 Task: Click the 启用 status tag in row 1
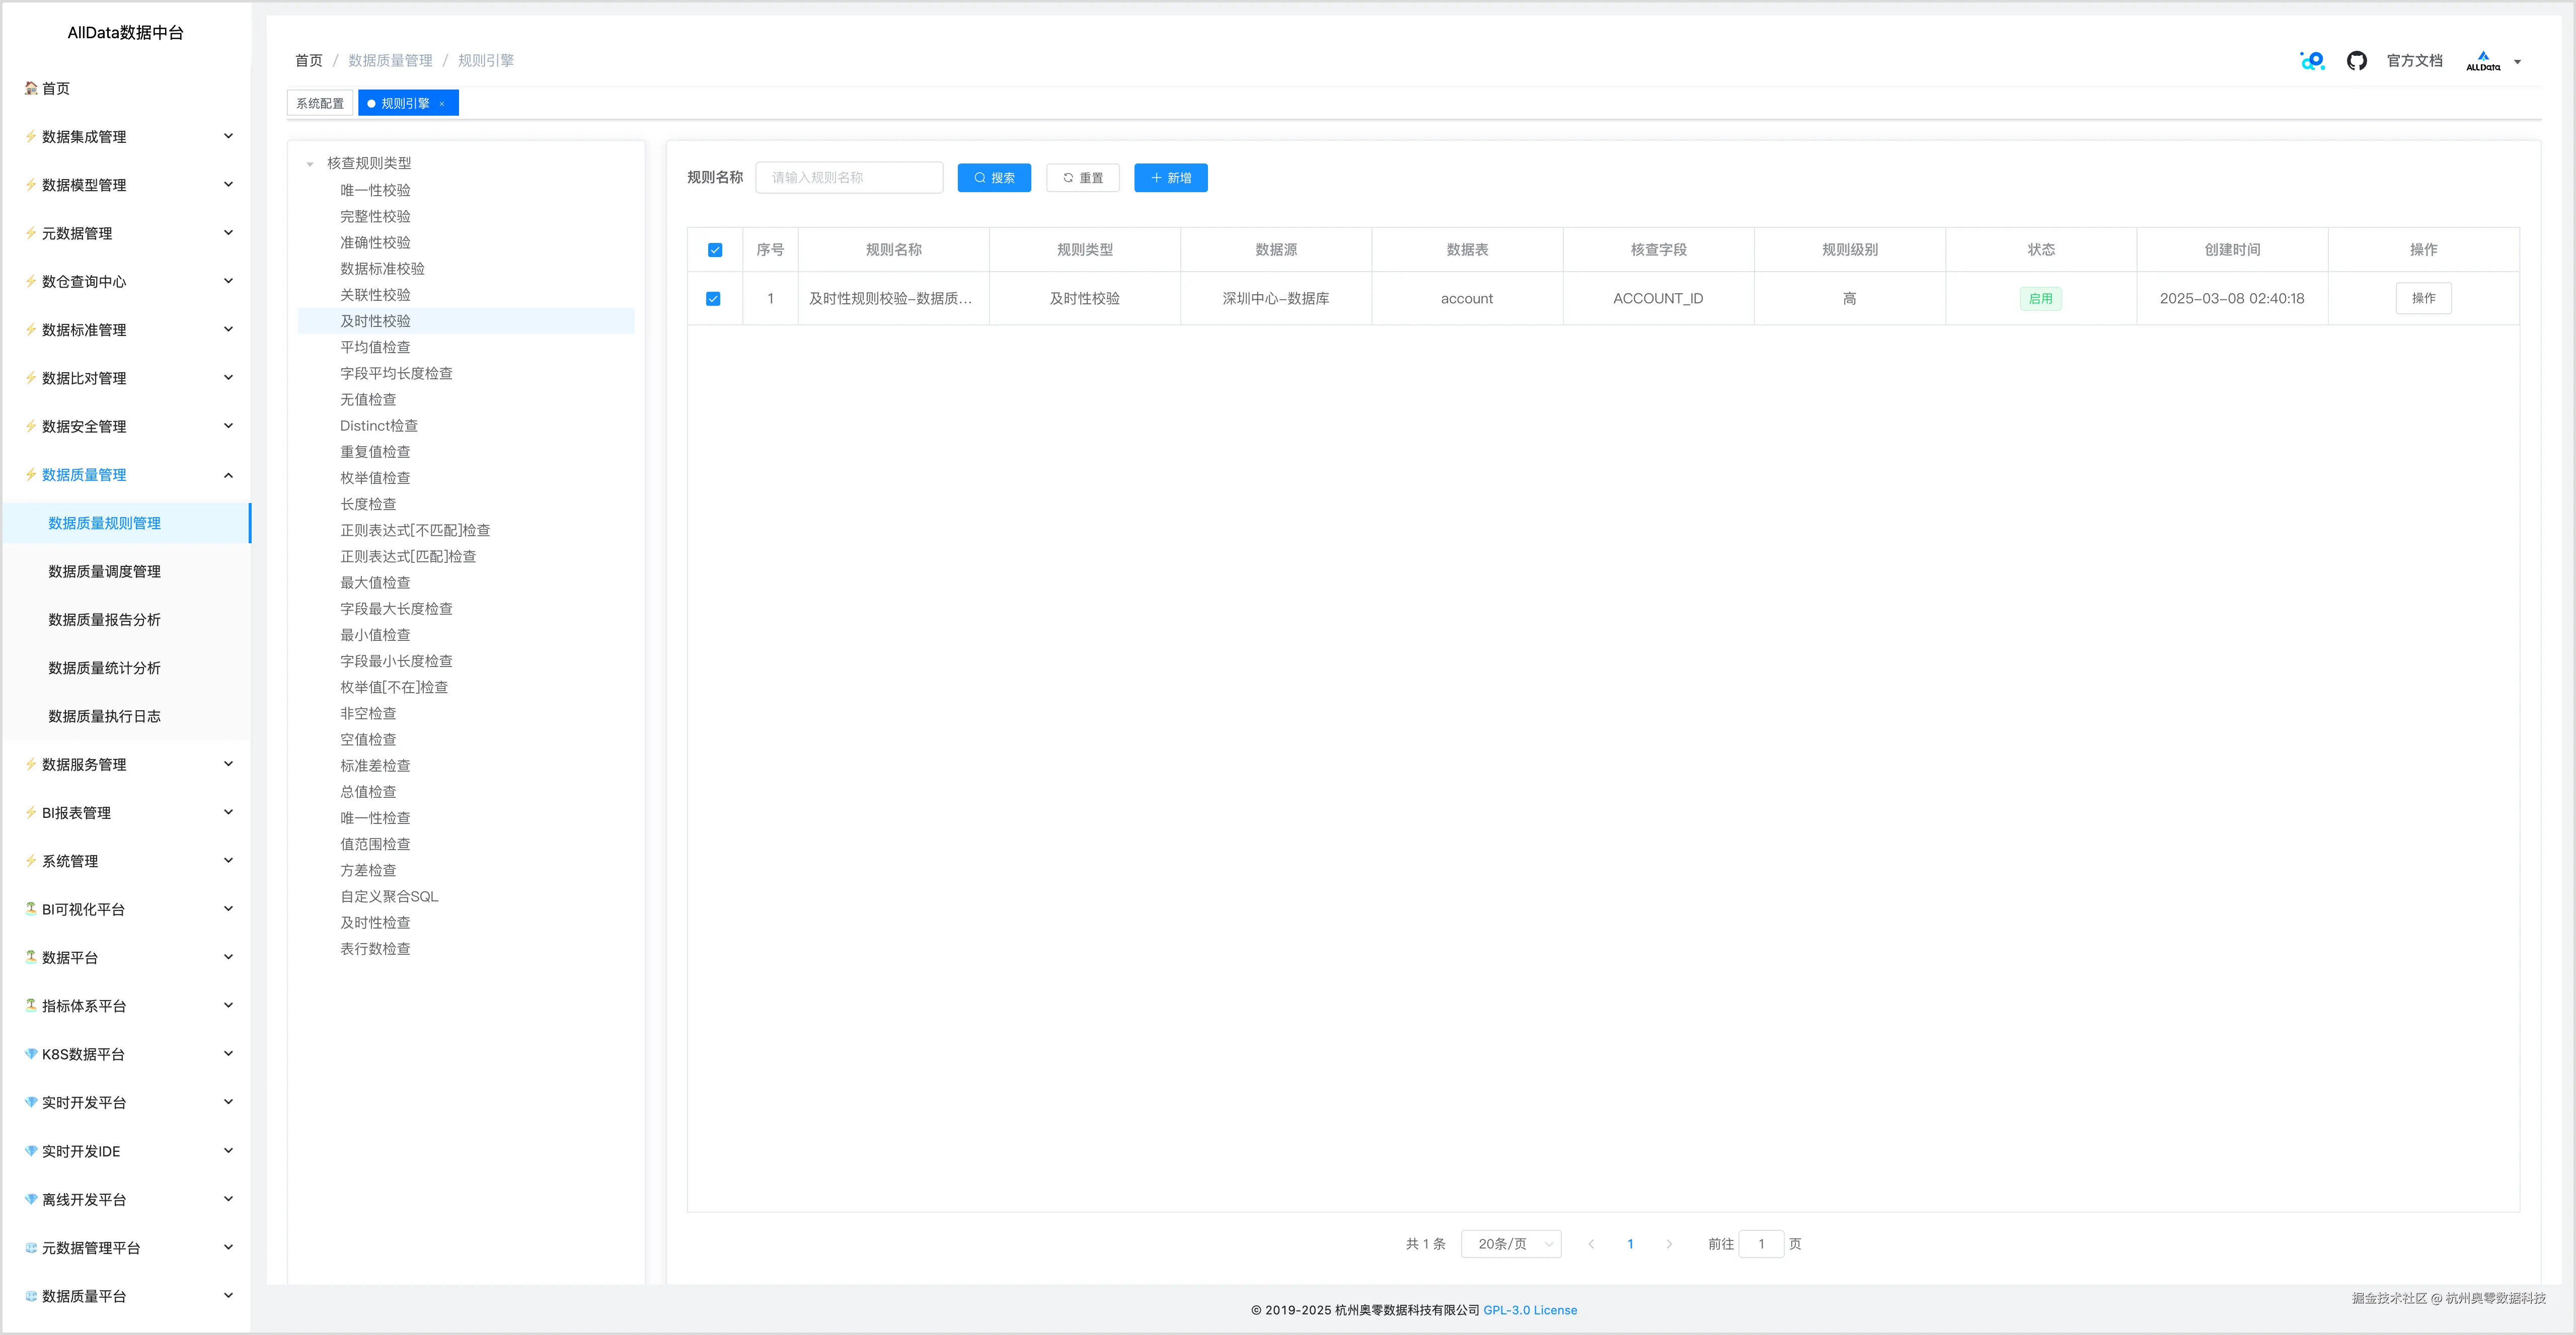2041,299
